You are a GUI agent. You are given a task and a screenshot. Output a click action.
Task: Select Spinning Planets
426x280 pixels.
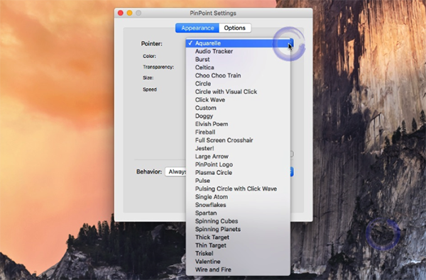238,229
